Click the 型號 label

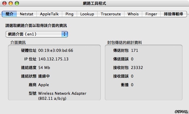point(33,93)
